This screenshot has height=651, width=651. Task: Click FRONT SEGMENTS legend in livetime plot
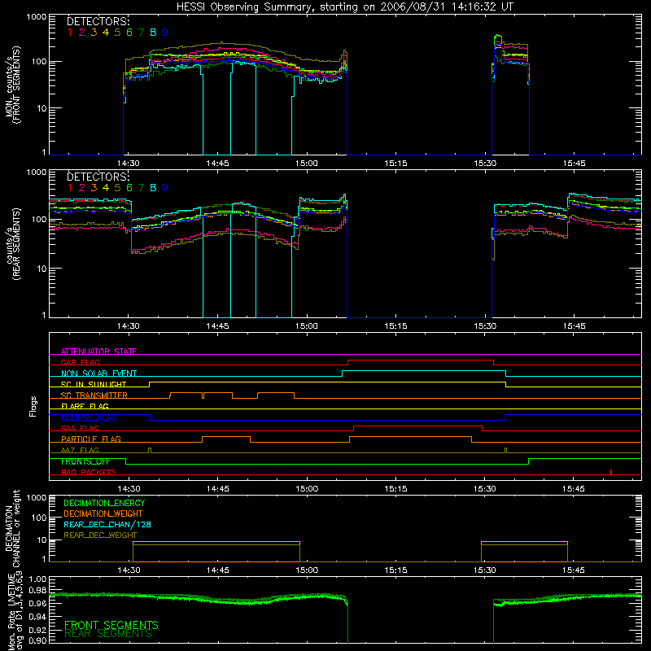[111, 625]
